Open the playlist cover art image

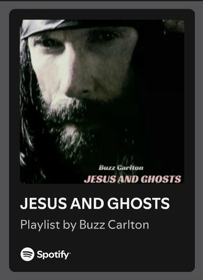click(x=102, y=102)
